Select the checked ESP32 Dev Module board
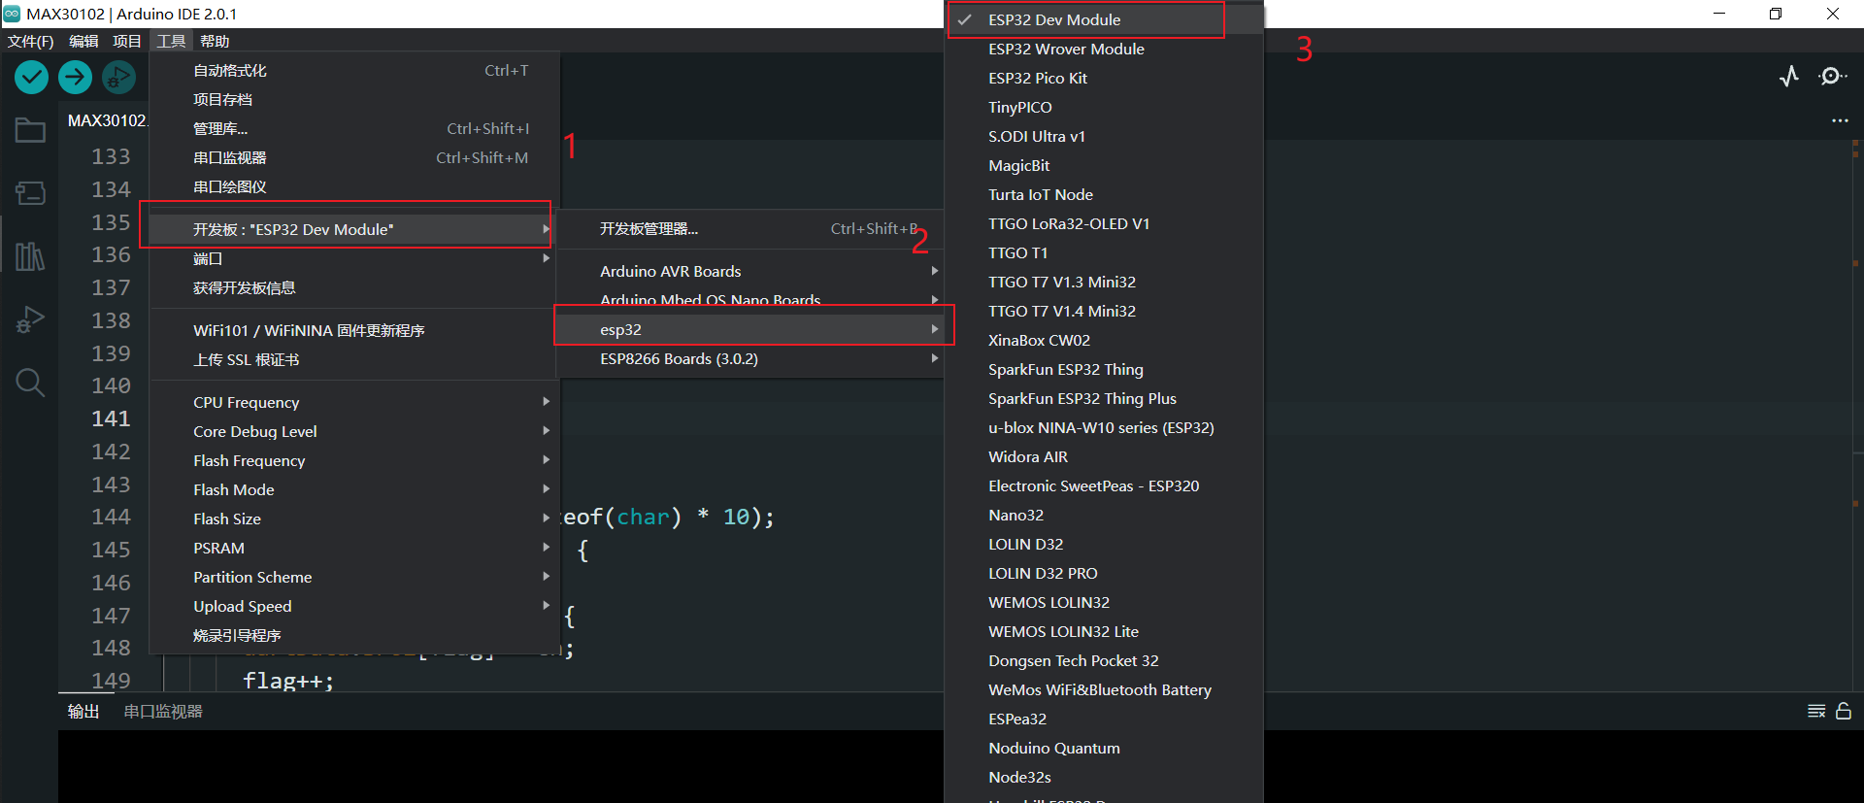This screenshot has width=1864, height=803. click(x=1104, y=19)
